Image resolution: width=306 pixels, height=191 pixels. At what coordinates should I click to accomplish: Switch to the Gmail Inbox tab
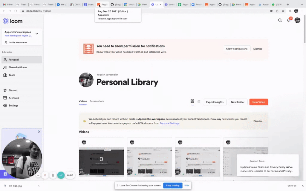point(8,4)
